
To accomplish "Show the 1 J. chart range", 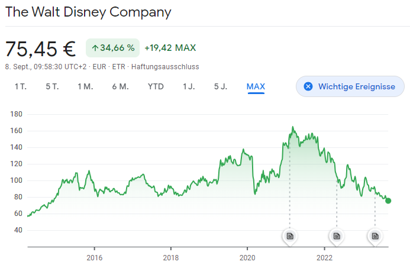I will click(189, 86).
